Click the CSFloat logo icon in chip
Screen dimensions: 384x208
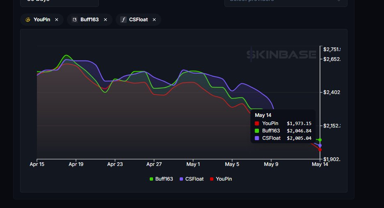(x=123, y=20)
